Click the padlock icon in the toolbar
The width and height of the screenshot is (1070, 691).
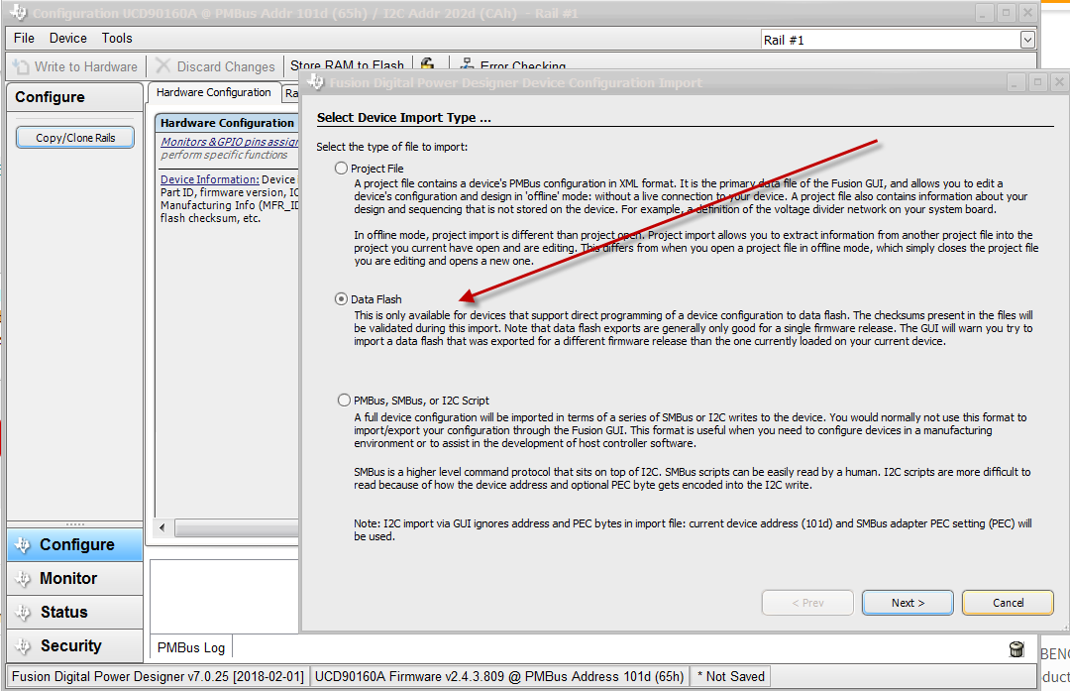click(x=427, y=63)
